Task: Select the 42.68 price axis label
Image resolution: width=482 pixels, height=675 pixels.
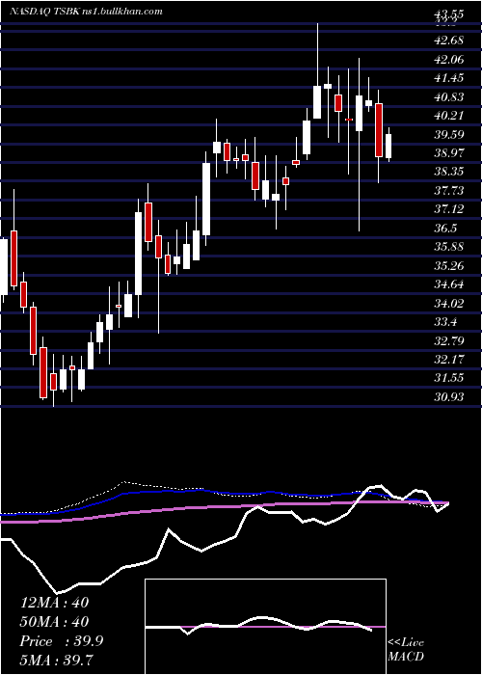Action: (448, 40)
